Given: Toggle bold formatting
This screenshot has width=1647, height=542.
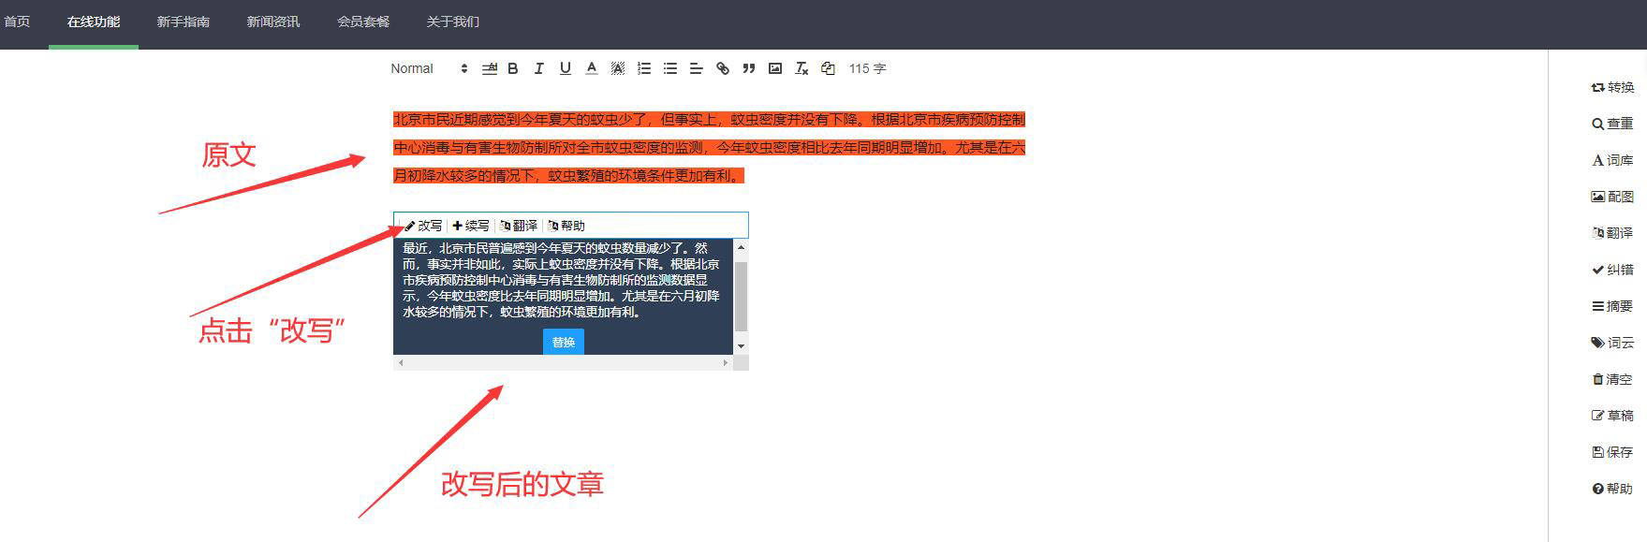Looking at the screenshot, I should point(513,68).
